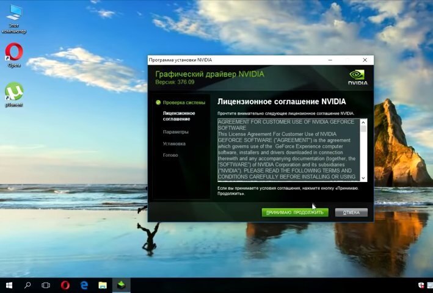Click the 'Графический драйвер NVIDIA' heading
The height and width of the screenshot is (293, 433).
[x=209, y=74]
